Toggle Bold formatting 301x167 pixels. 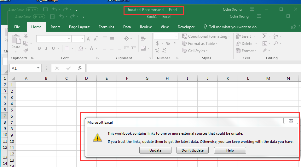tap(39, 48)
